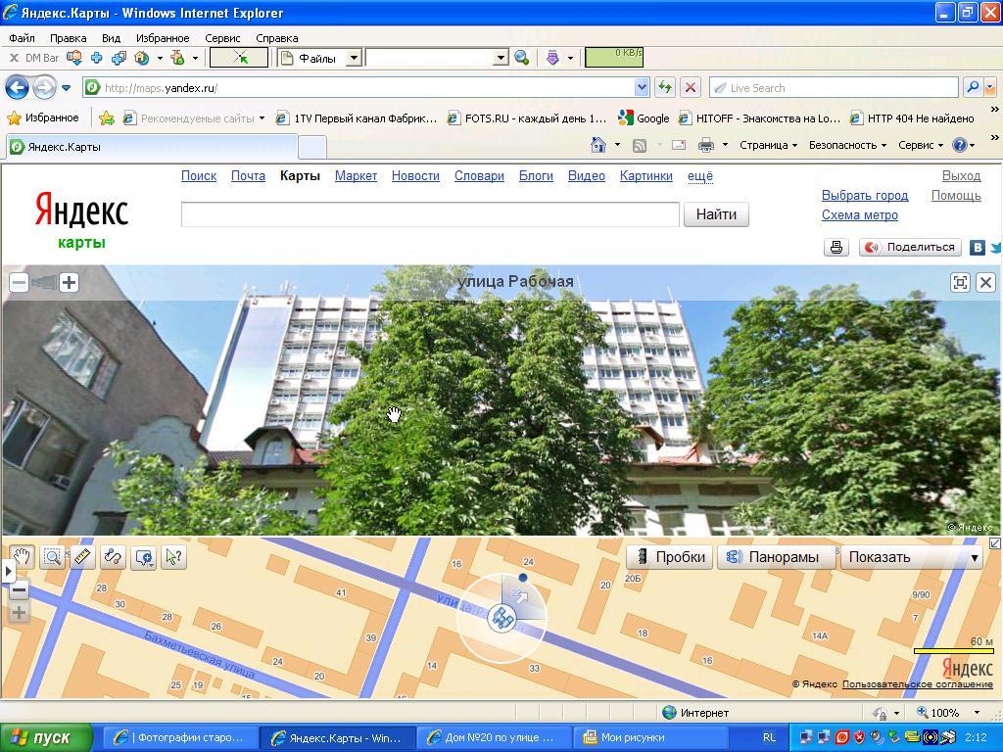
Task: Zoom out panorama with minus button
Action: point(20,282)
